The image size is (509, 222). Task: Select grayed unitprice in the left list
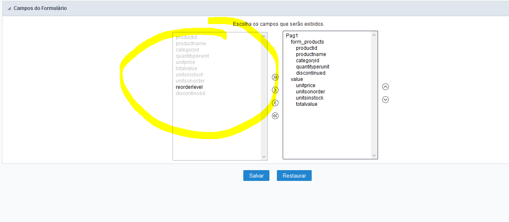185,62
